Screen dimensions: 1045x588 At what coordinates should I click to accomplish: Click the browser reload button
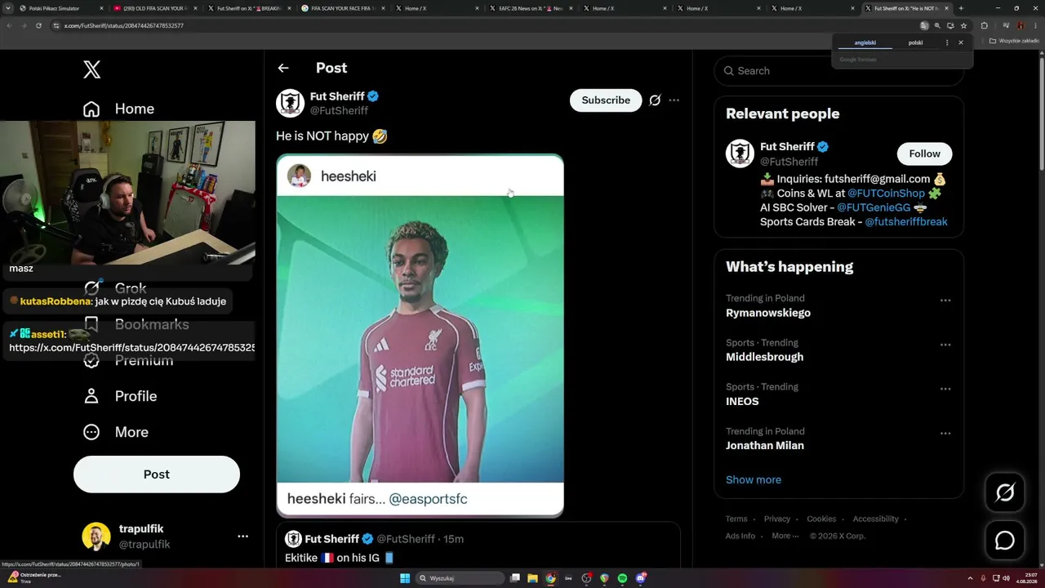pos(38,25)
